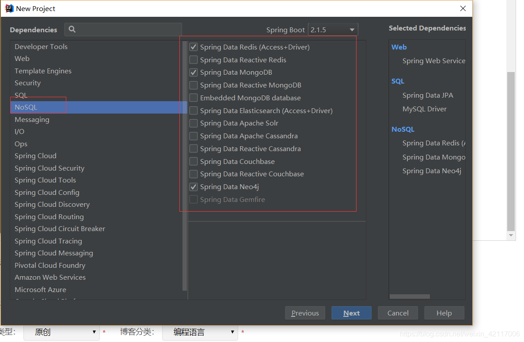Select the Spring Cloud Messaging category
524x342 pixels.
[54, 253]
